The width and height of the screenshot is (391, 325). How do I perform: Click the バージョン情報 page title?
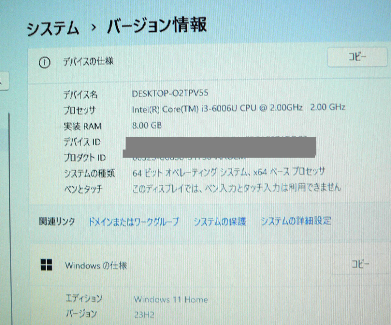click(x=157, y=25)
